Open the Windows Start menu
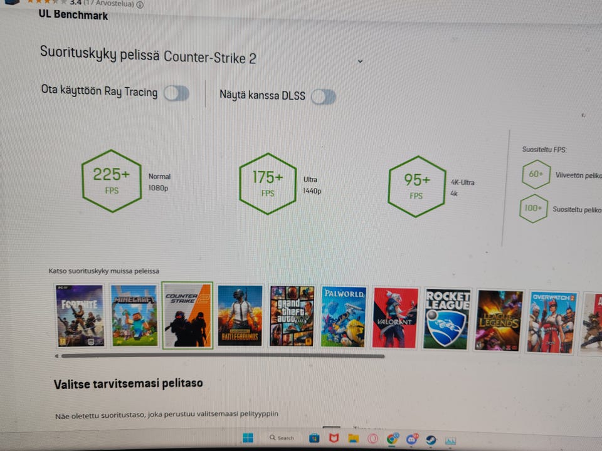 [248, 438]
